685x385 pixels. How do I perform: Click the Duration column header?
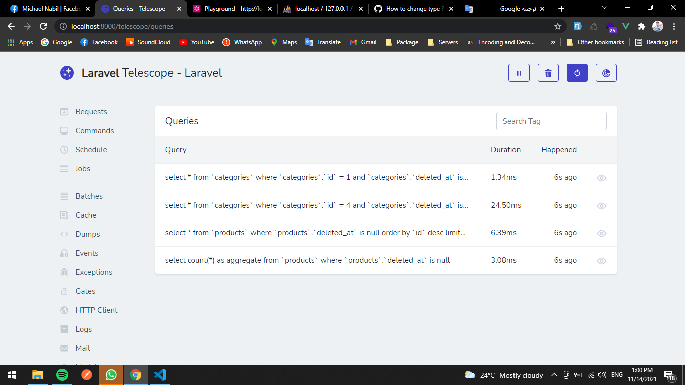[x=505, y=150]
